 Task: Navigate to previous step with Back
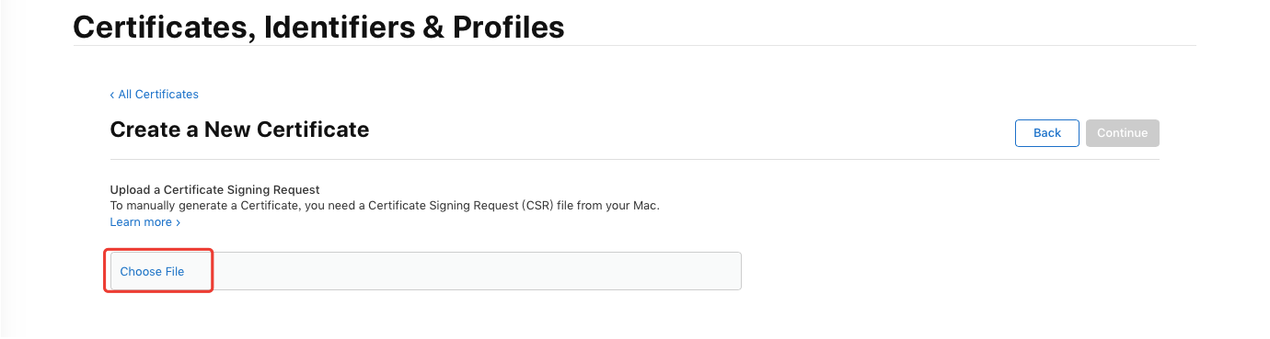1047,133
